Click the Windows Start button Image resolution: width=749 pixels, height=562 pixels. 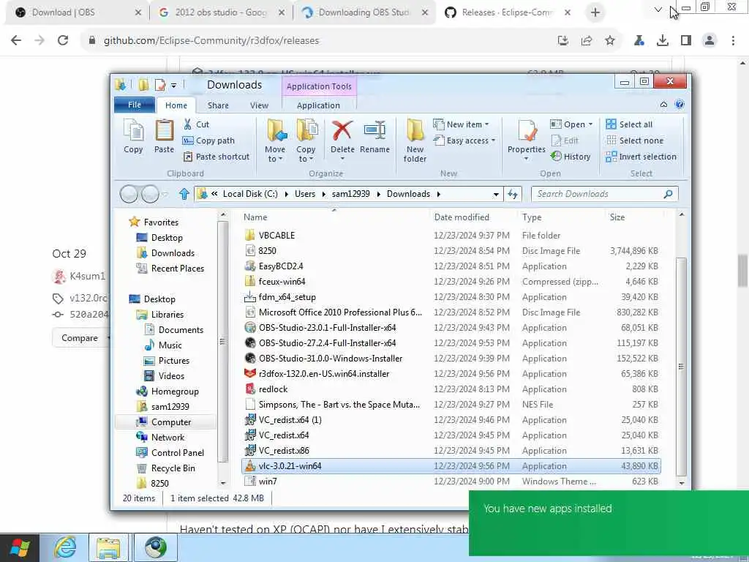click(20, 547)
